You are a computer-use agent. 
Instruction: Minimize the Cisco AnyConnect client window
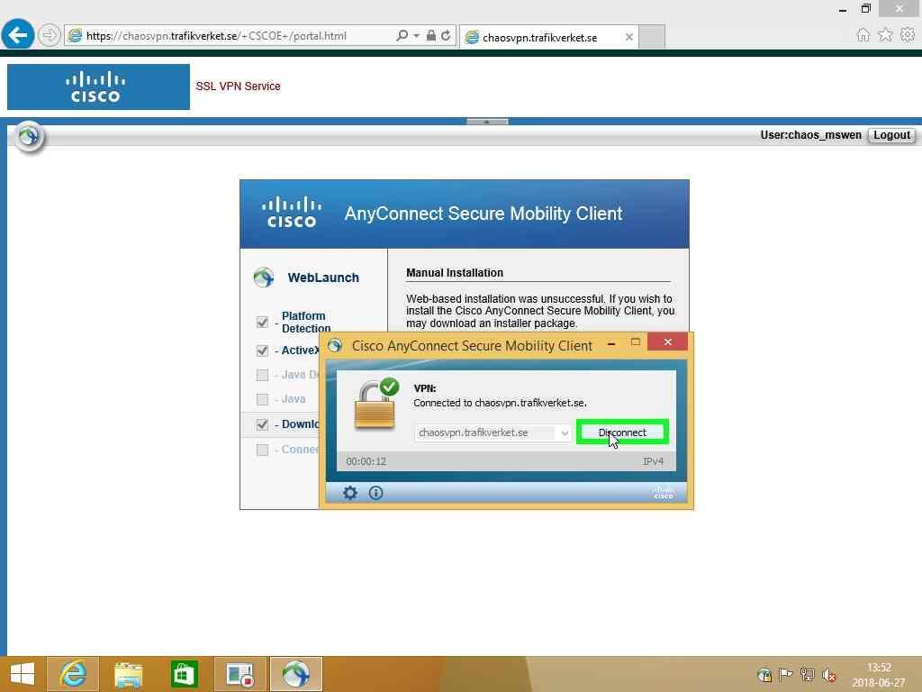pyautogui.click(x=611, y=343)
